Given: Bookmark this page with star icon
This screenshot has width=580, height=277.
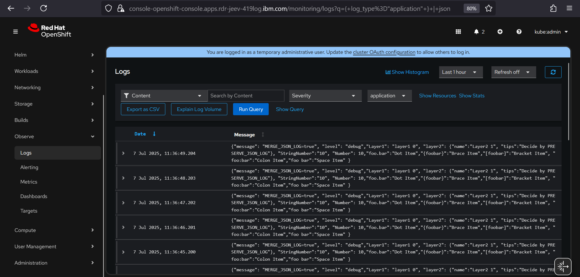Looking at the screenshot, I should (x=488, y=8).
